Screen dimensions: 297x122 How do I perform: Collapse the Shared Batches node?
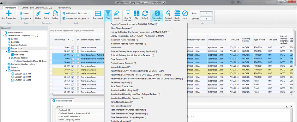pyautogui.click(x=9, y=58)
